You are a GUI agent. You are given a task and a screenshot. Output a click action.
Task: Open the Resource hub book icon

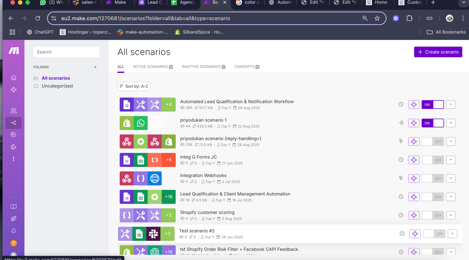[x=13, y=207]
